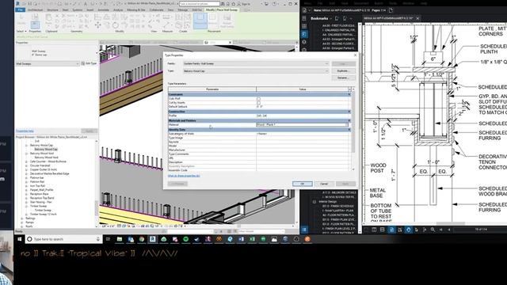Choose the Rotate tool in Modify panel

coord(116,25)
